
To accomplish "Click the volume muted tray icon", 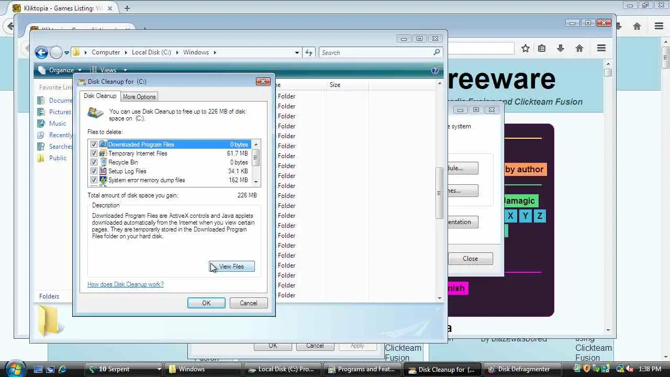I will tap(629, 369).
